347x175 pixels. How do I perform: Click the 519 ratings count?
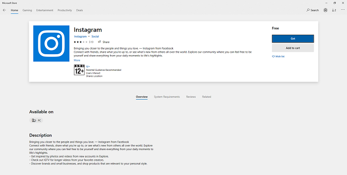pos(91,42)
